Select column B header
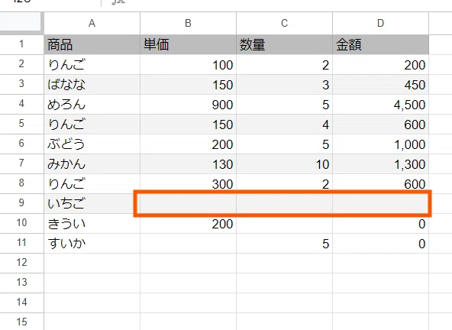Screen dimensions: 452x330 189,23
